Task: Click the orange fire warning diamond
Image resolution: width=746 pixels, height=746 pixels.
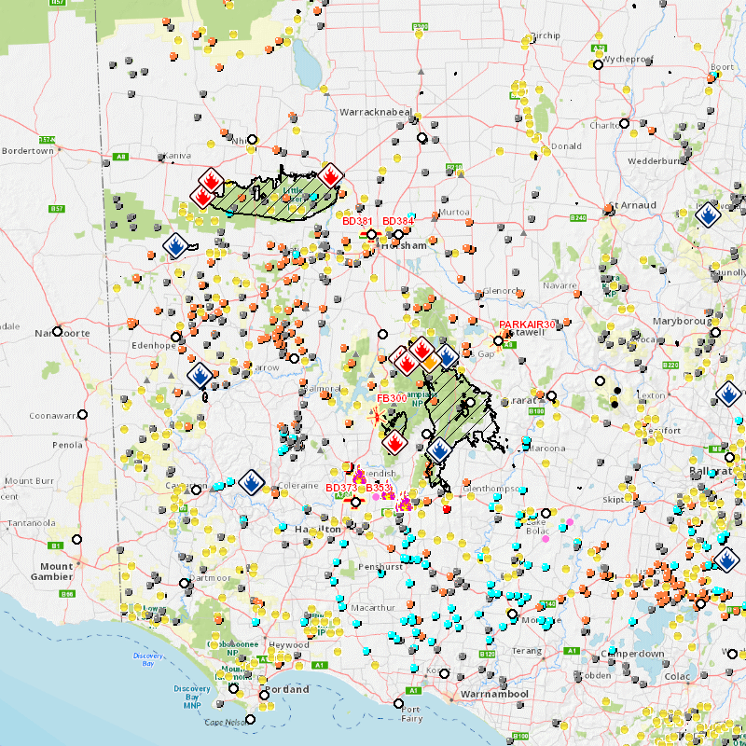Action: point(433,363)
